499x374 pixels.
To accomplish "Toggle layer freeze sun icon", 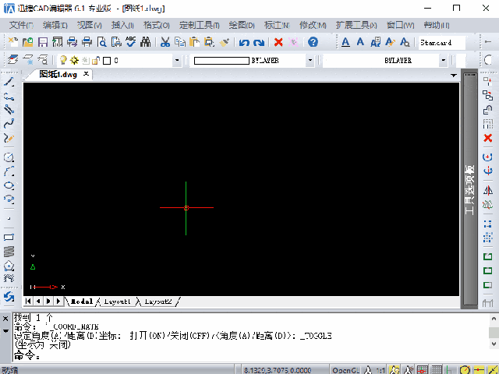I will tap(74, 60).
